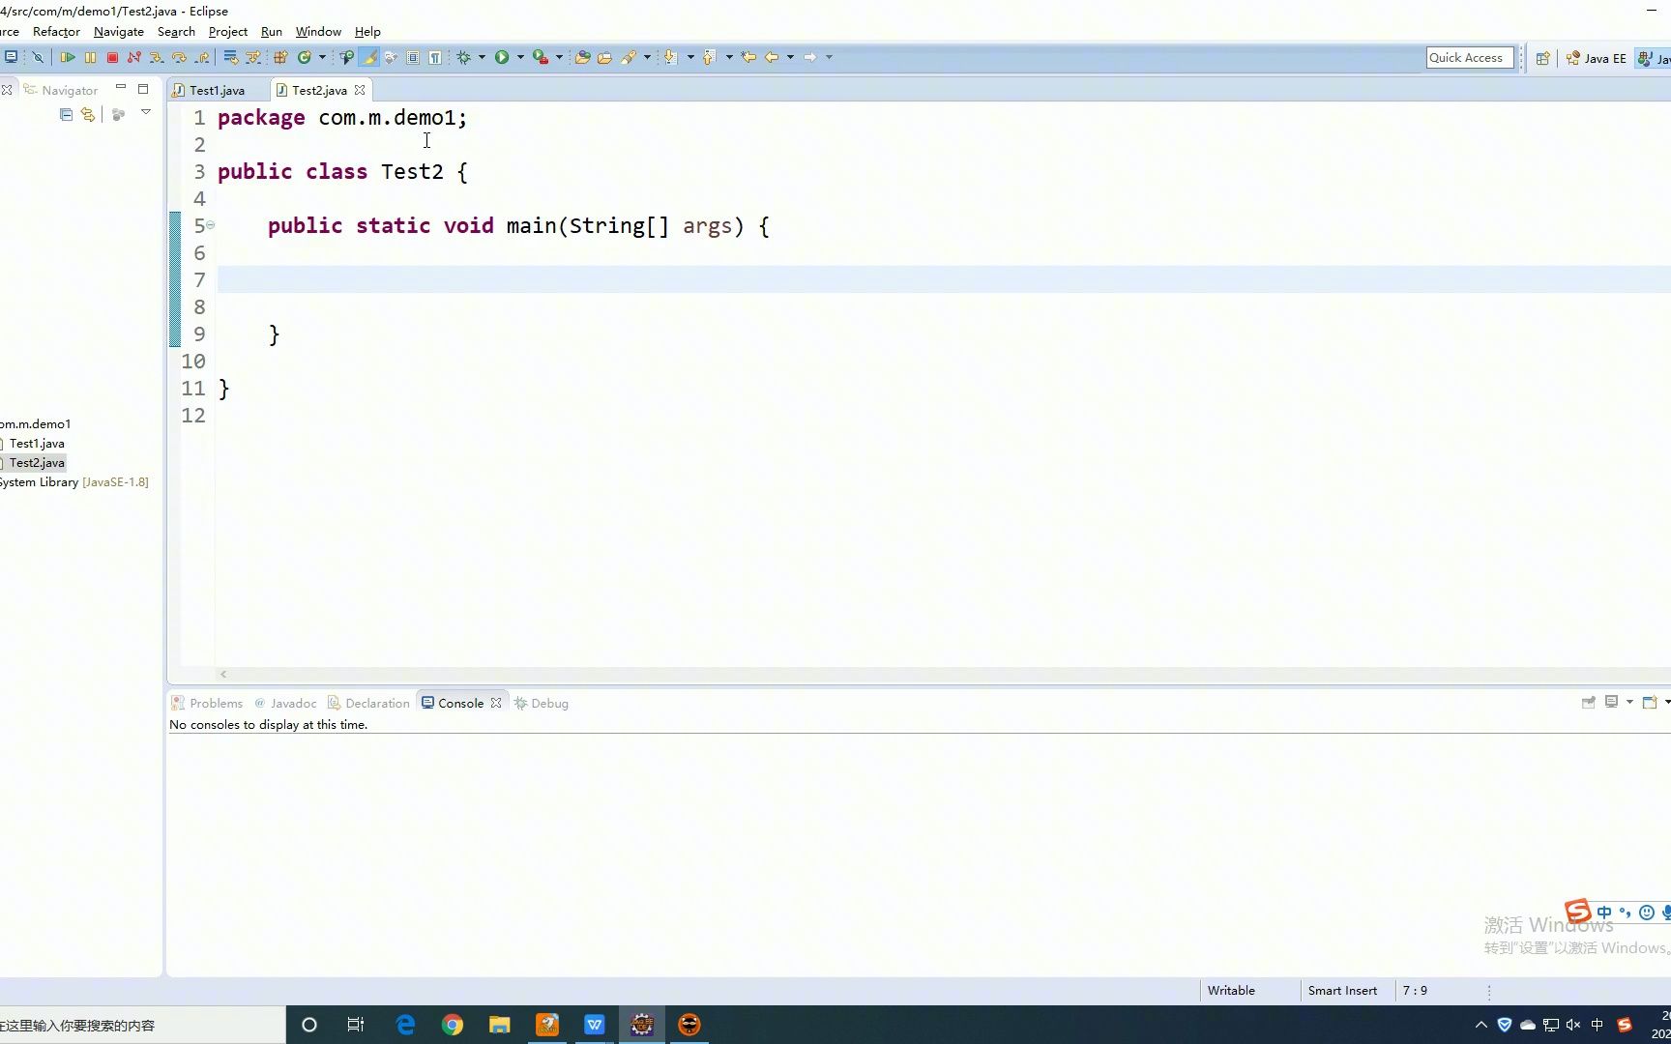Viewport: 1671px width, 1044px height.
Task: Click the Debug bug icon
Action: [464, 58]
